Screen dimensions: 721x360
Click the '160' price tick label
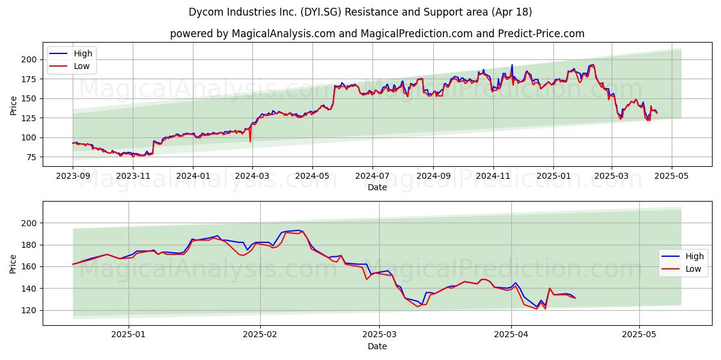[x=29, y=266]
